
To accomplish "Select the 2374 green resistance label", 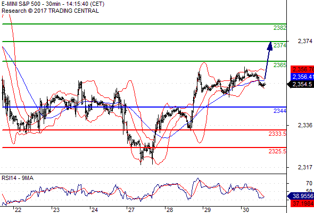I will tap(280, 45).
